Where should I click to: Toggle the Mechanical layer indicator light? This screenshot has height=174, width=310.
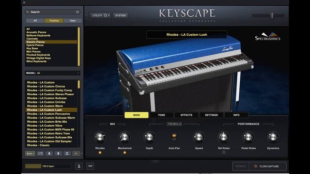coord(124,153)
